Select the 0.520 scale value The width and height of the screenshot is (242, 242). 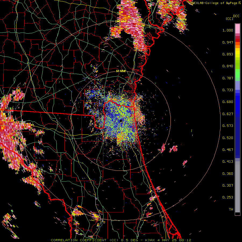coord(228,138)
